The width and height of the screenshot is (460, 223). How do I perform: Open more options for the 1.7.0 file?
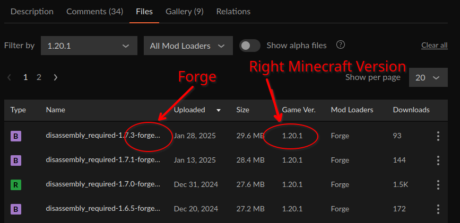438,185
